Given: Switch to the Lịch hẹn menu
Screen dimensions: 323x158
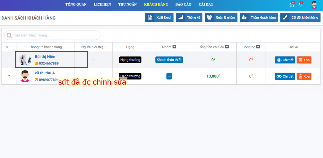Looking at the screenshot, I should (102, 5).
